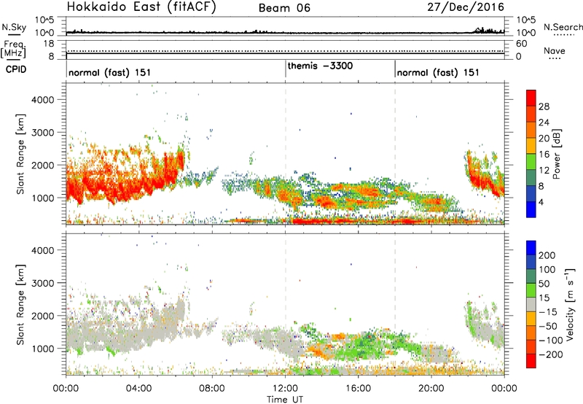
Task: Click the "4" tick on Power colorbar
Action: (x=541, y=202)
